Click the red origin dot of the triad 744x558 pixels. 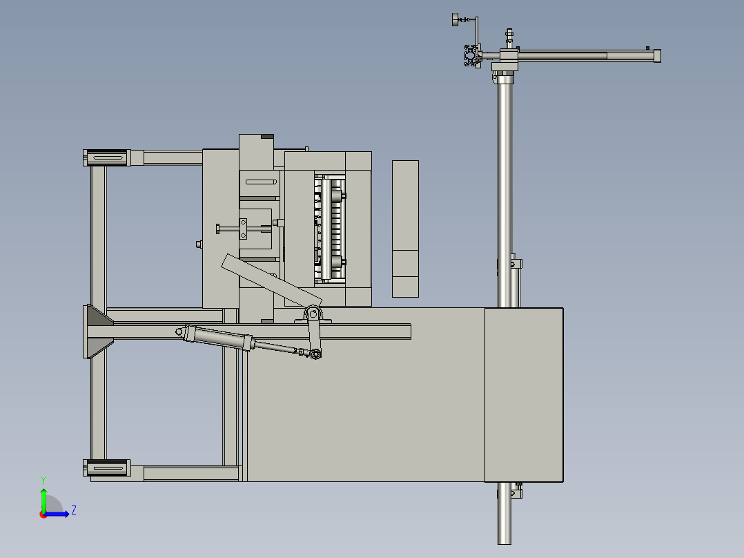pyautogui.click(x=43, y=514)
